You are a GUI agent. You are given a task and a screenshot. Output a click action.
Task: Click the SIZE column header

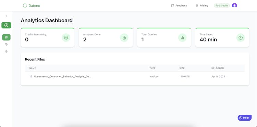click(182, 68)
